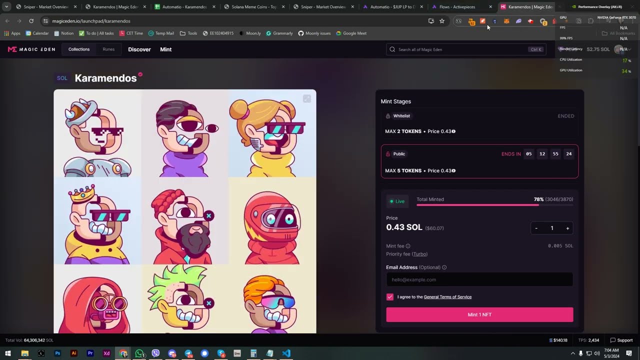Image resolution: width=640 pixels, height=360 pixels.
Task: Click the green spiky hair character thumbnail
Action: tap(185, 299)
